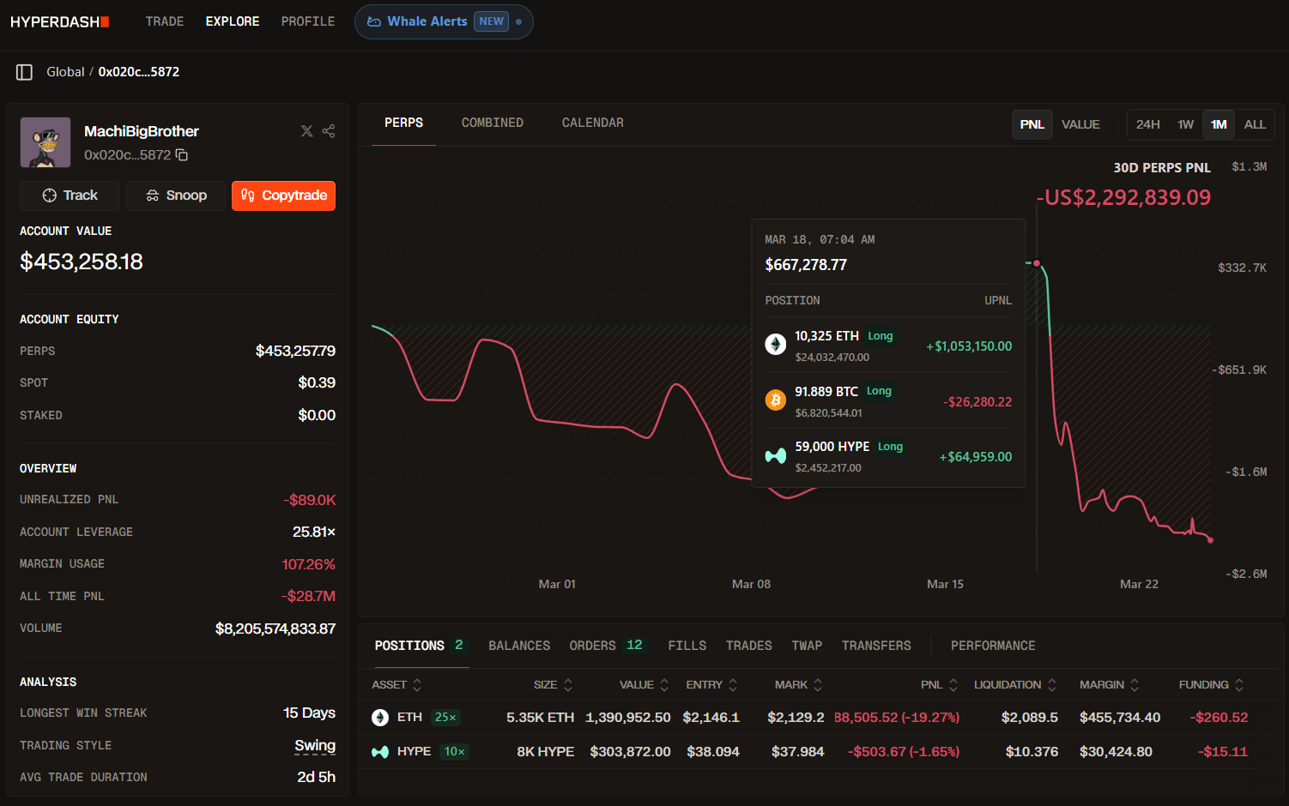Copy the wallet address 0x020c...5872
This screenshot has width=1289, height=806.
tap(182, 155)
